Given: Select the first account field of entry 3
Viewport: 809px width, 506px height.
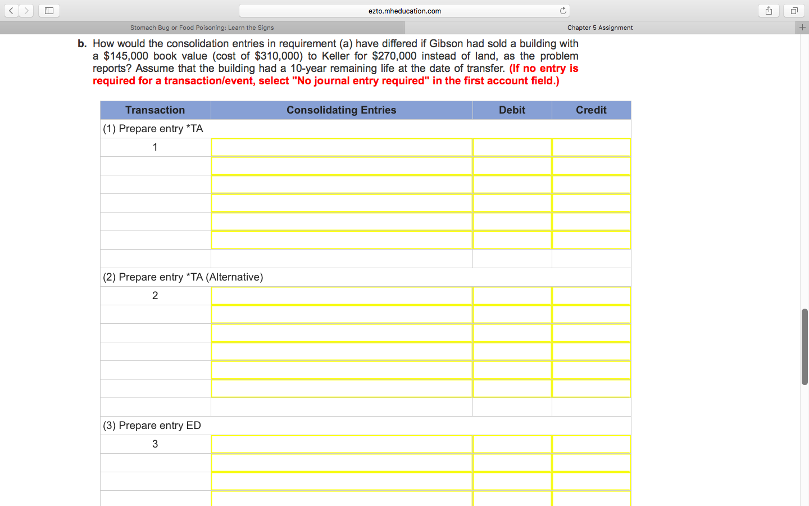Looking at the screenshot, I should [342, 444].
